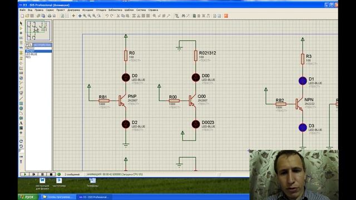Select the junction dot tool
The height and width of the screenshot is (200, 356).
(x=21, y=33)
